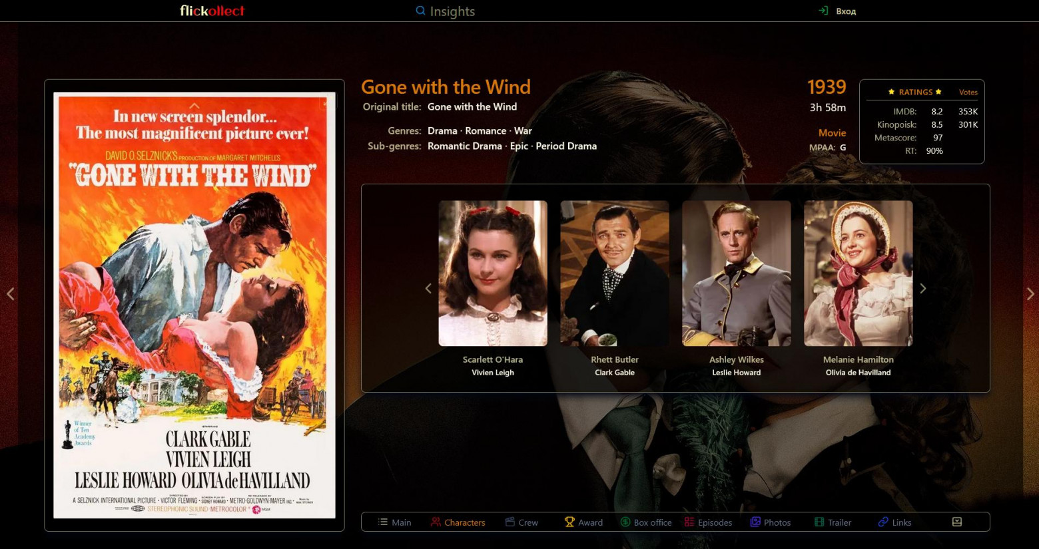The width and height of the screenshot is (1039, 549).
Task: Focus the Insights search field
Action: [x=452, y=11]
